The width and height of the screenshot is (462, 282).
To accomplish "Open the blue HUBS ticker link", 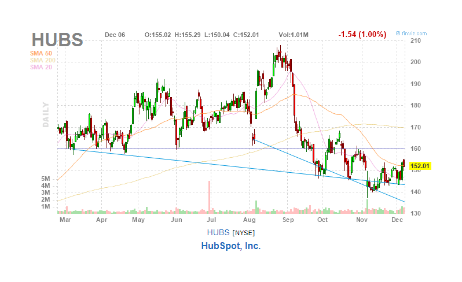I will pyautogui.click(x=218, y=233).
